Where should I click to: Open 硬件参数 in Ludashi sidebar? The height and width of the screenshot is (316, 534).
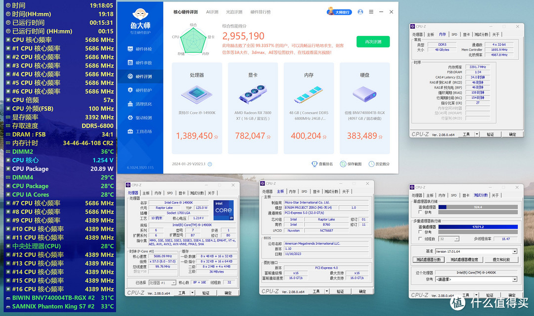coord(140,63)
